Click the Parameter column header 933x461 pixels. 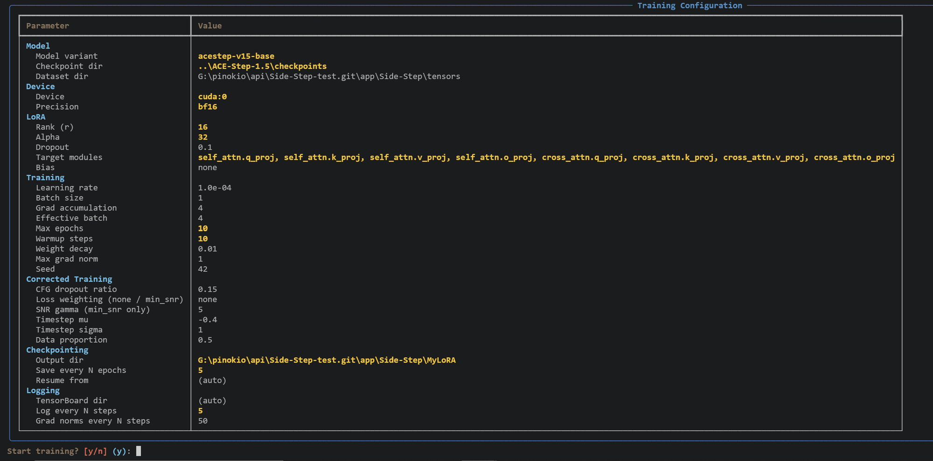(x=48, y=26)
